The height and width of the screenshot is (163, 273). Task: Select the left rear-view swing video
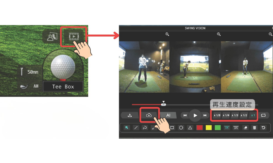144,67
